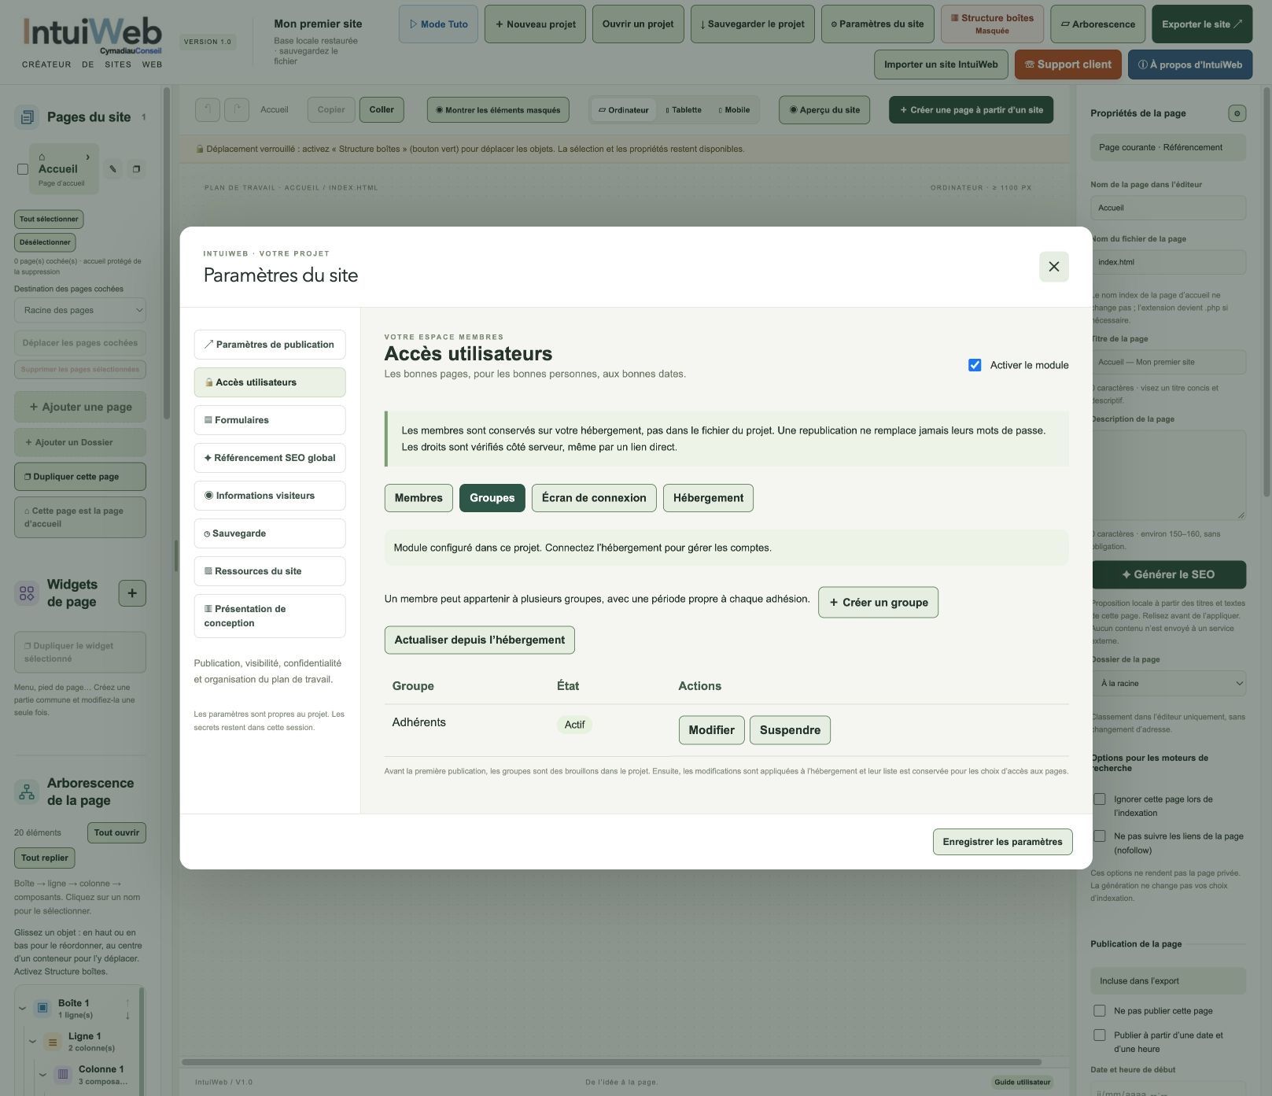Collapse the Boîte 1 tree node
The image size is (1272, 1096).
[22, 1008]
